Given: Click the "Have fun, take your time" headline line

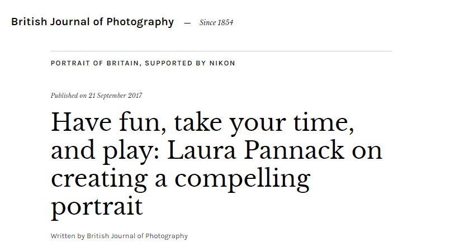Looking at the screenshot, I should 202,122.
